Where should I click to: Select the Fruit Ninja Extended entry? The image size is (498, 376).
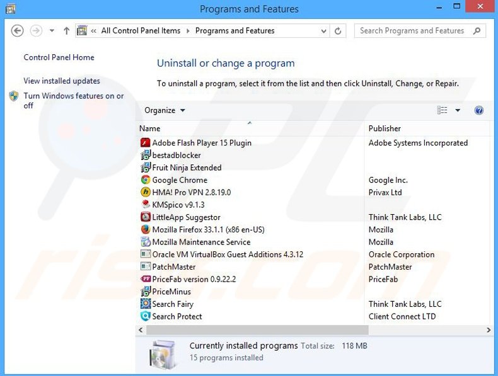point(187,168)
